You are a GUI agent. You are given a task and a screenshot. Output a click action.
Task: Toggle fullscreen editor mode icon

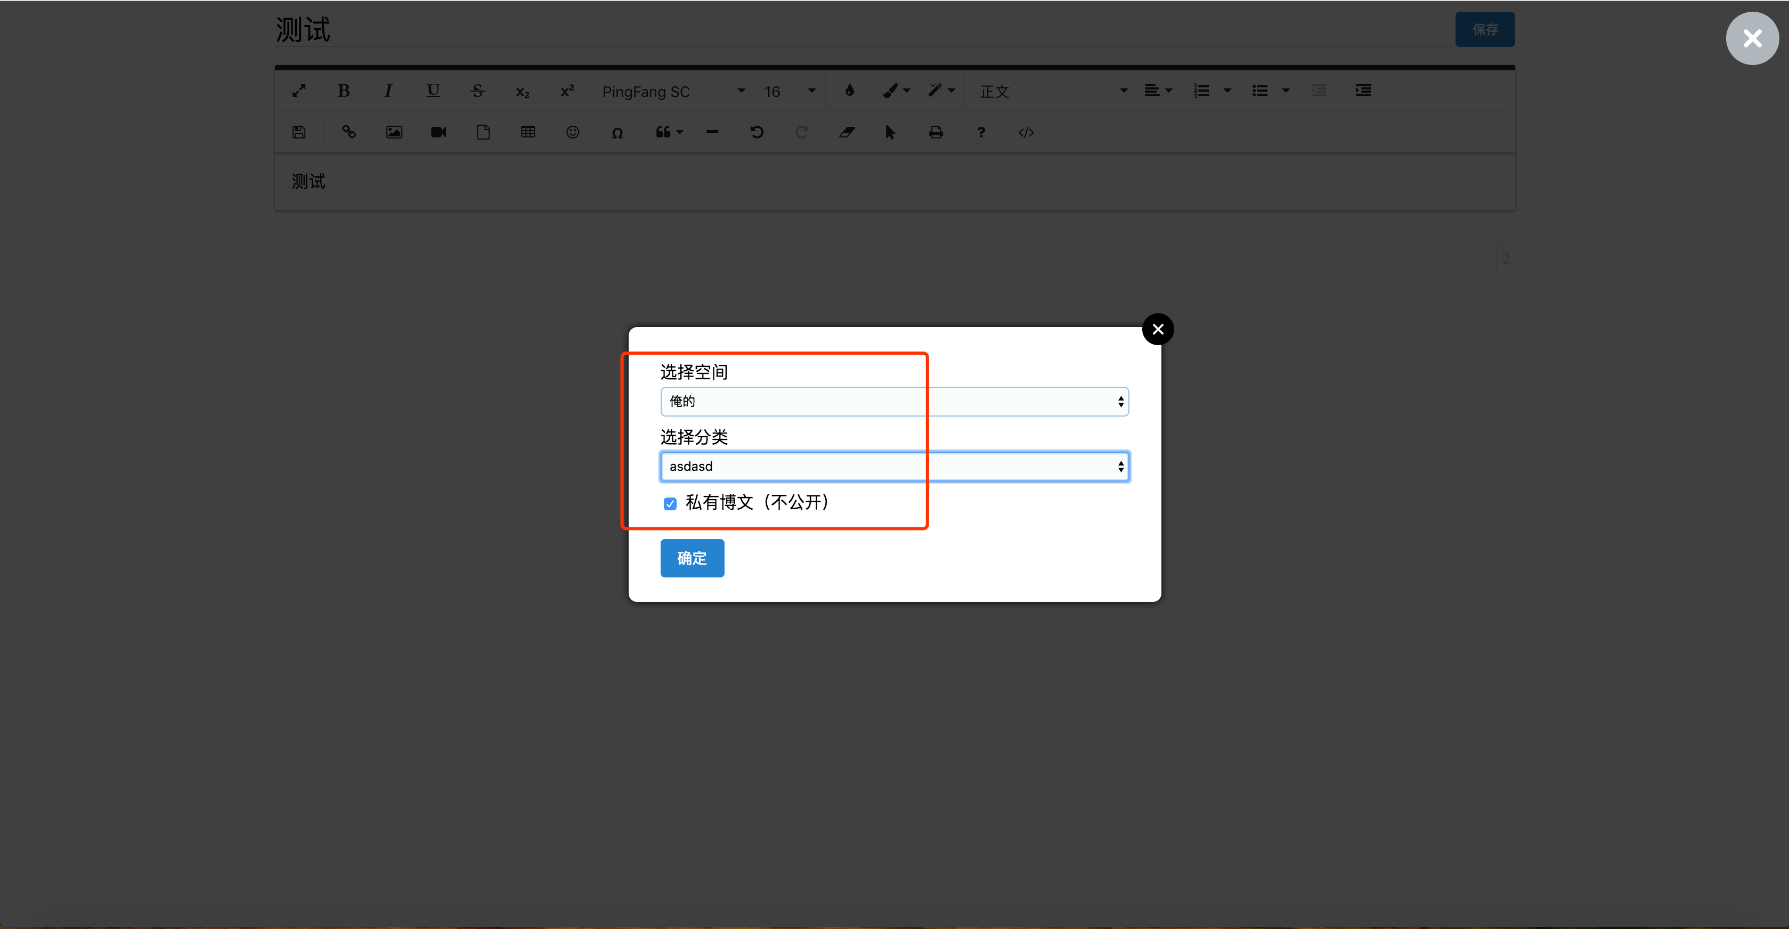pyautogui.click(x=299, y=91)
